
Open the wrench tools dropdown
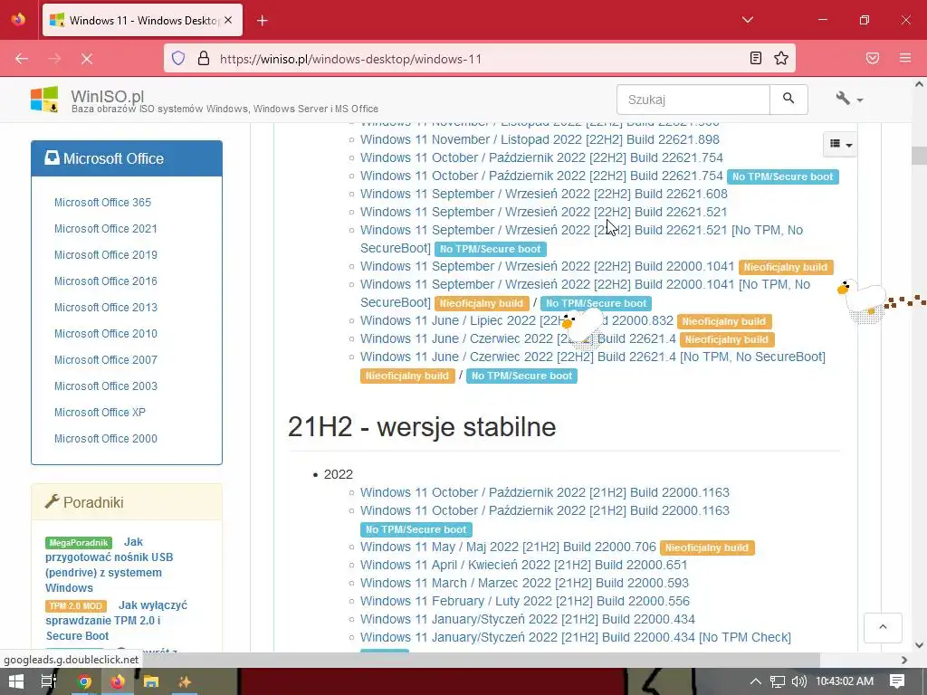click(x=849, y=99)
